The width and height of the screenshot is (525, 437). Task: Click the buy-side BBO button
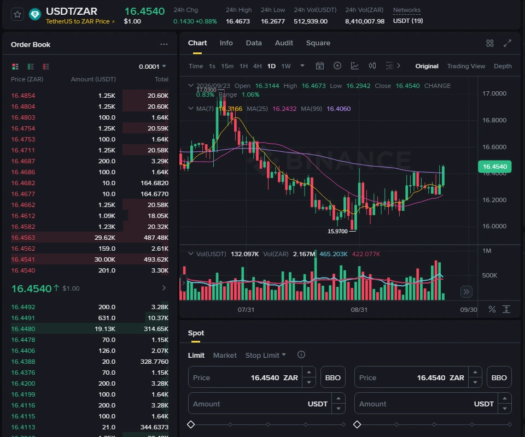332,377
